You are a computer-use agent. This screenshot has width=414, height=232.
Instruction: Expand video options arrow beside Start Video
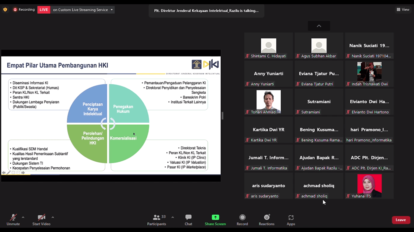[53, 217]
